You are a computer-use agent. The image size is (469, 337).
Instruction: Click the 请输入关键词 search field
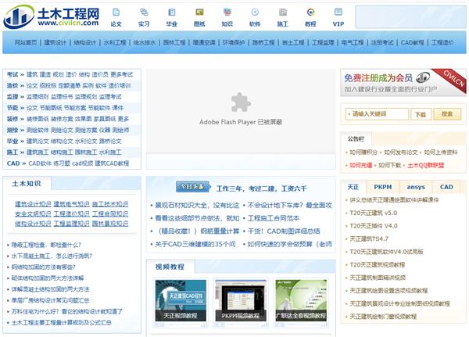[x=377, y=114]
